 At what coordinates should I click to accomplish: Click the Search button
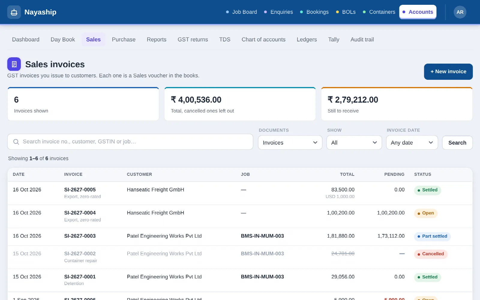(x=457, y=143)
